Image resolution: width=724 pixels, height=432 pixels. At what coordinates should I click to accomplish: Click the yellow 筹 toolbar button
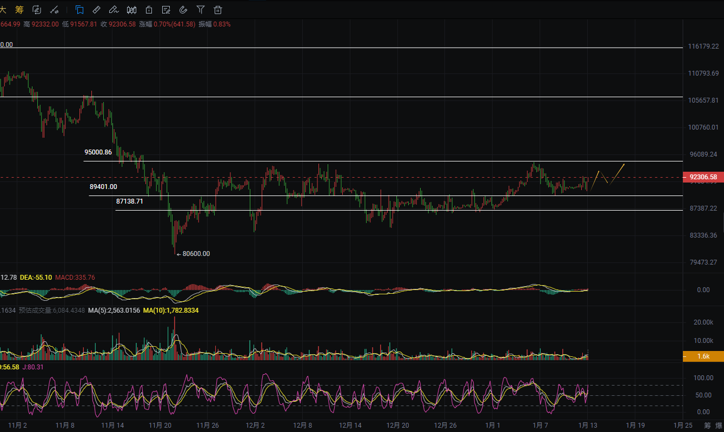coord(19,10)
